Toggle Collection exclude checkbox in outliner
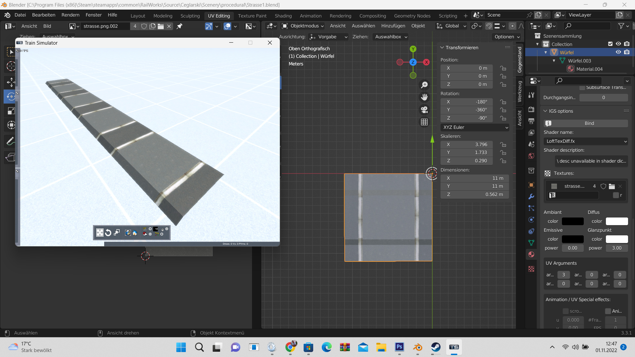 click(x=611, y=44)
